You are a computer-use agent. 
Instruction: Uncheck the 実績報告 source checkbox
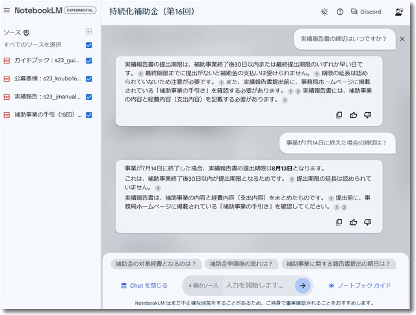pos(89,97)
